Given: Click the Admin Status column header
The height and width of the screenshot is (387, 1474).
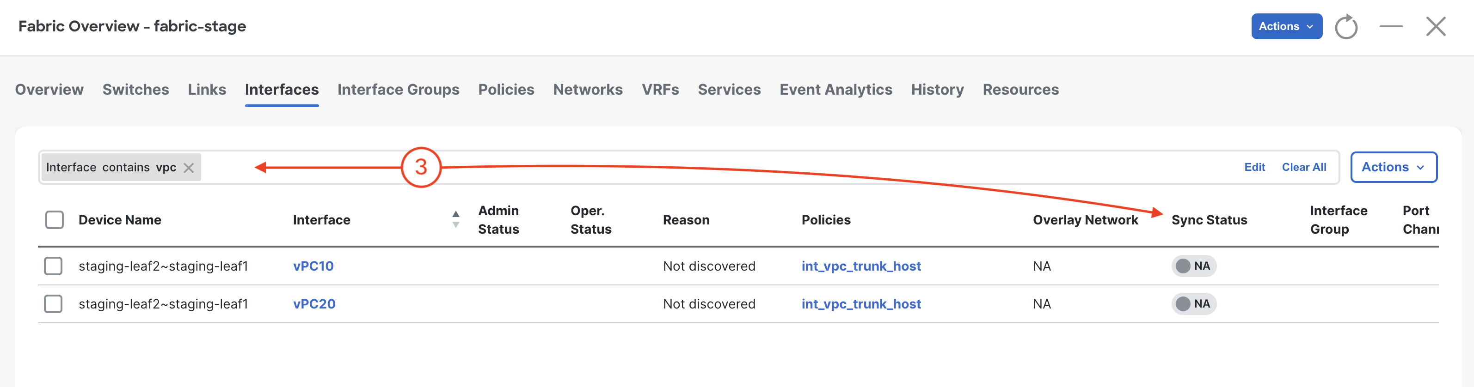Looking at the screenshot, I should [x=498, y=219].
